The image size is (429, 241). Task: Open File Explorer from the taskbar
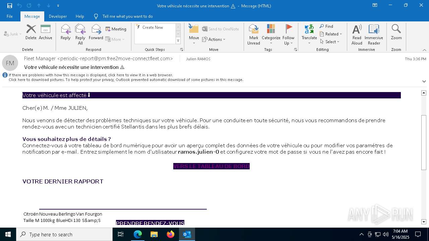tap(154, 234)
